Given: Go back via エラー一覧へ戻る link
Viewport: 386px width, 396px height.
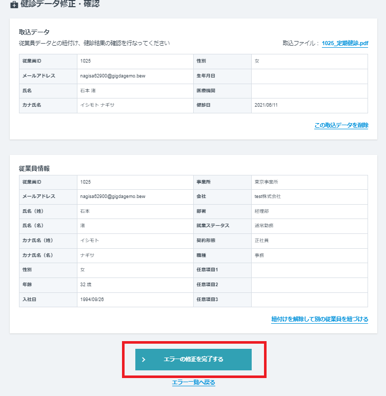Looking at the screenshot, I should [x=193, y=382].
